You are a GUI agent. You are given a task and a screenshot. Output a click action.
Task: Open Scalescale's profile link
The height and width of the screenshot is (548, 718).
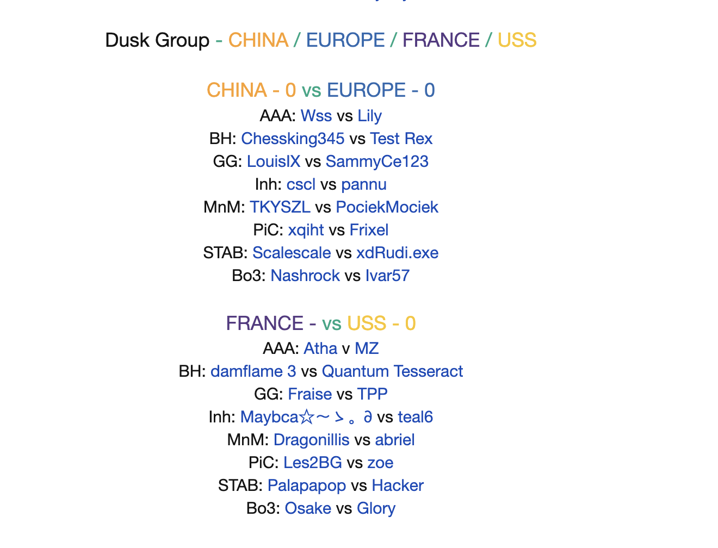coord(292,253)
